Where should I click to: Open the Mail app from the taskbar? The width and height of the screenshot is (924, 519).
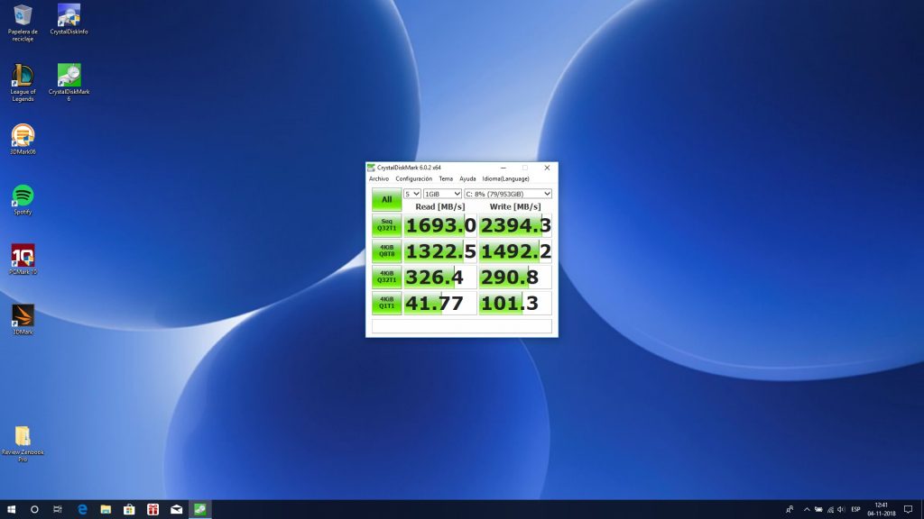coord(176,509)
